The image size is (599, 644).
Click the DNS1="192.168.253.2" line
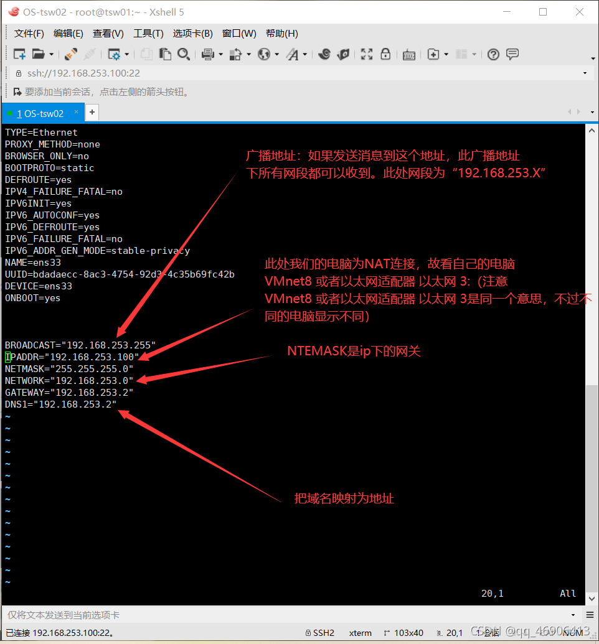coord(61,404)
